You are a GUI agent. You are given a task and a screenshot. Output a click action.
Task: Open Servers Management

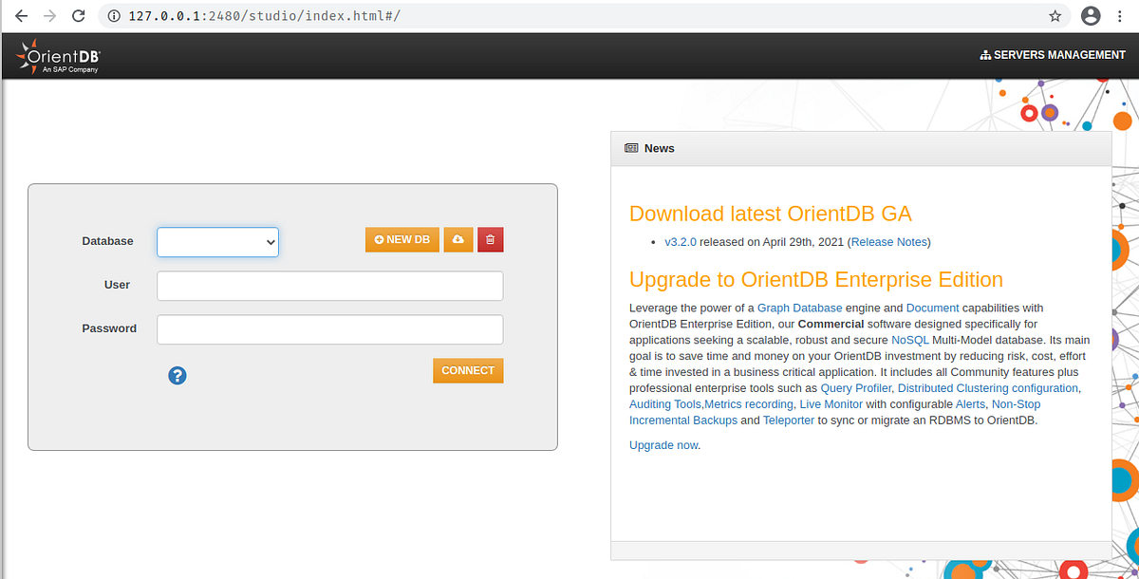[x=1053, y=55]
